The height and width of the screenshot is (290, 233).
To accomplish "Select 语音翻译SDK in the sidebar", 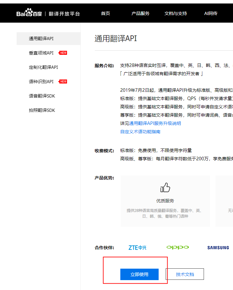I will tap(42, 96).
